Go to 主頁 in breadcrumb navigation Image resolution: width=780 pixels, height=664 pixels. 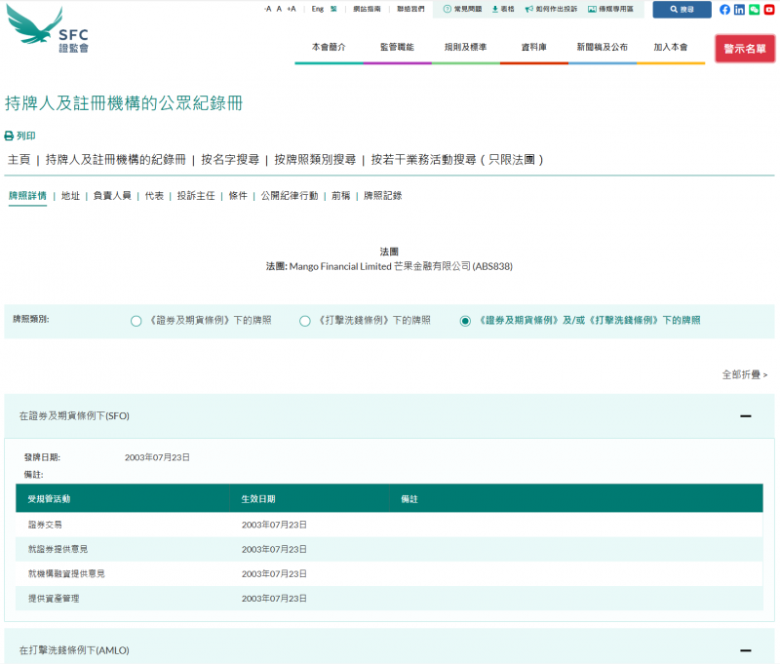(x=19, y=160)
